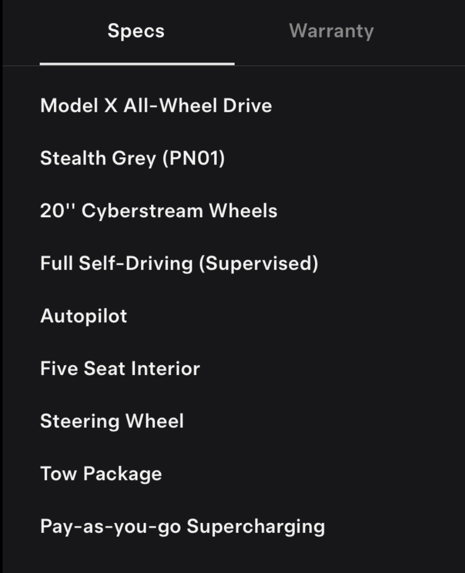
Task: Tap the All-Wheel Drive text
Action: tap(198, 106)
